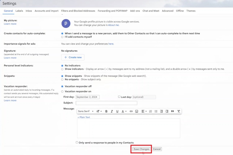Open the General settings tab
The height and width of the screenshot is (155, 233).
8,11
